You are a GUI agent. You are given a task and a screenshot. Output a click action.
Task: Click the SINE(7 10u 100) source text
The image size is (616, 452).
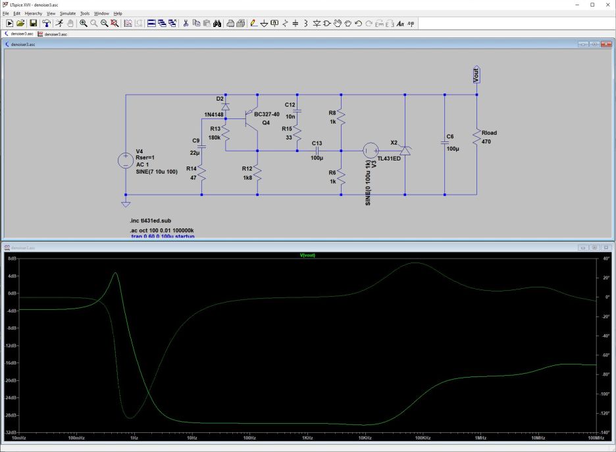[157, 172]
